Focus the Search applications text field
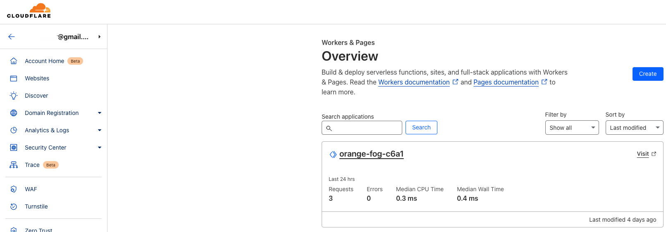666x232 pixels. 366,128
